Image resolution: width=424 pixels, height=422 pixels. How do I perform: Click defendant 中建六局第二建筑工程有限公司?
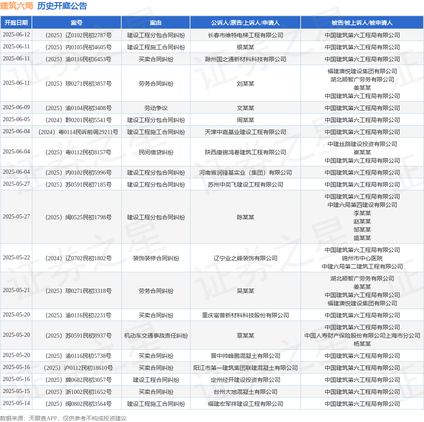point(362,267)
